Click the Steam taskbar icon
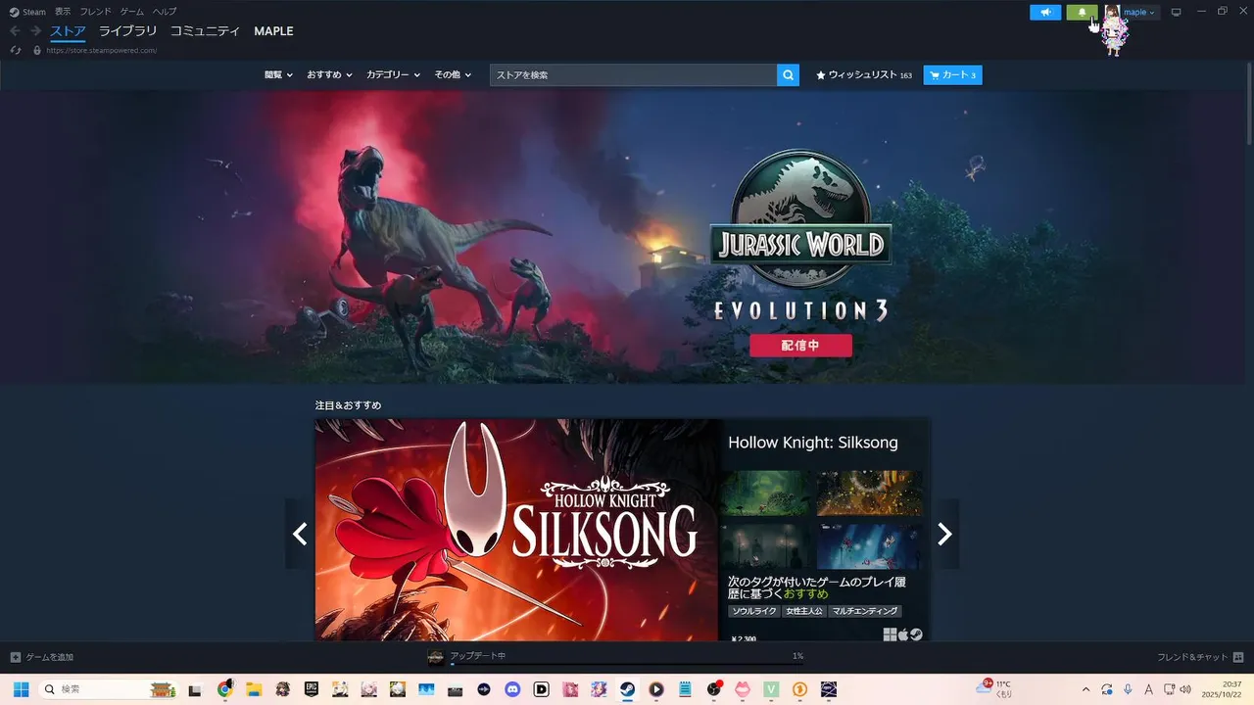 tap(627, 689)
